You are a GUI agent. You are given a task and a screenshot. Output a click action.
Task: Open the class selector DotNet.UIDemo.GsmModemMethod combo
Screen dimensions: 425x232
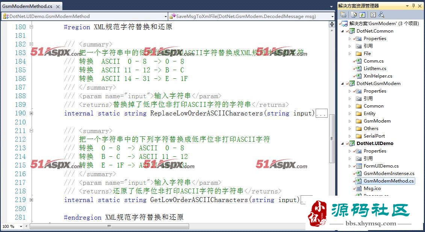[x=85, y=16]
